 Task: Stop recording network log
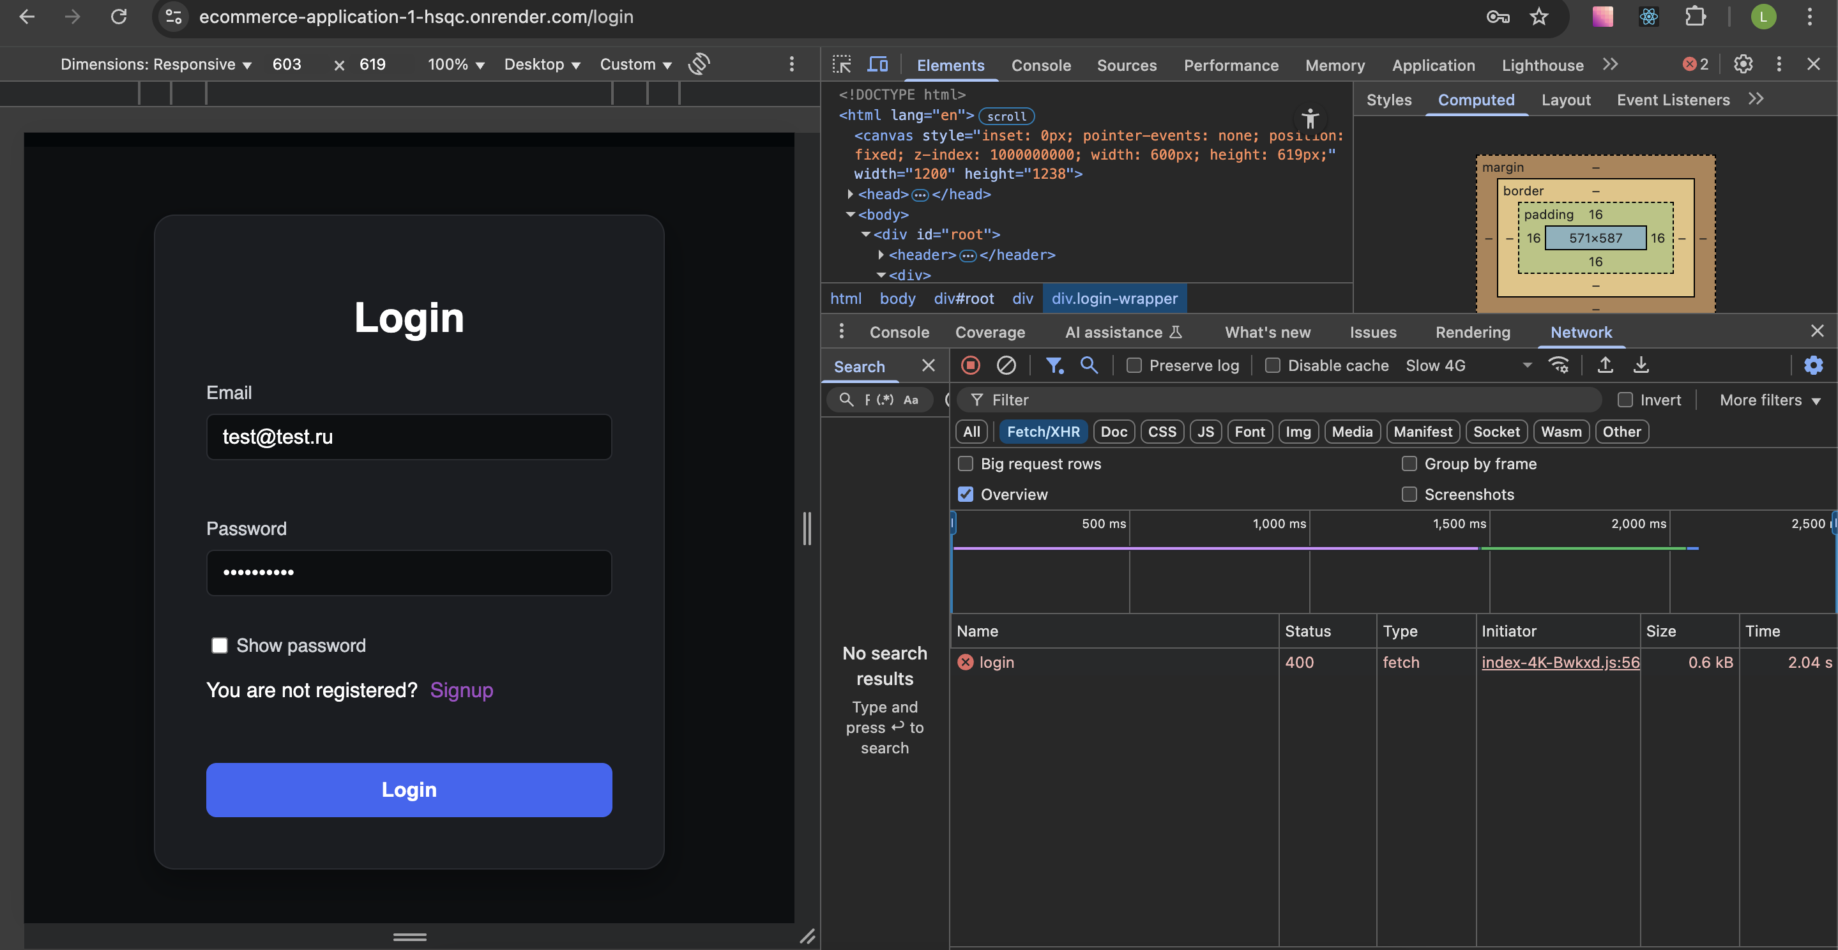point(970,365)
